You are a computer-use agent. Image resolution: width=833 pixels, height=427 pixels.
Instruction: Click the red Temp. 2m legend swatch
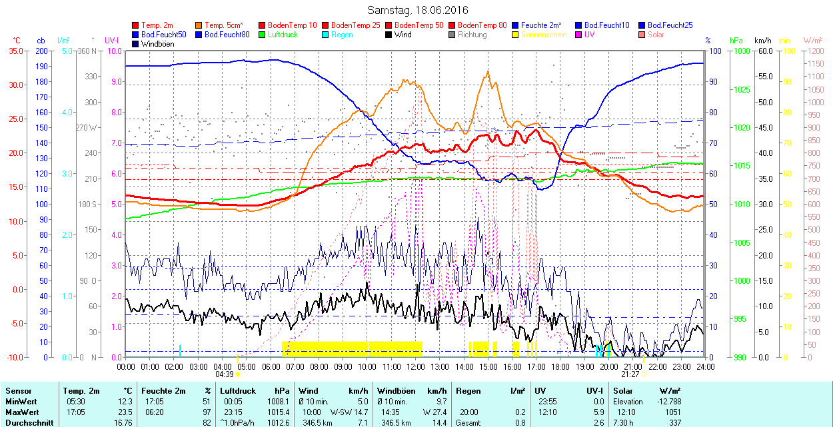click(x=136, y=25)
